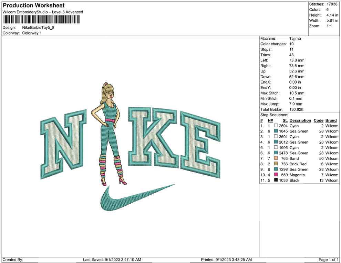Image resolution: width=341 pixels, height=263 pixels.
Task: Select the Black description in stop row 11
Action: click(294, 181)
